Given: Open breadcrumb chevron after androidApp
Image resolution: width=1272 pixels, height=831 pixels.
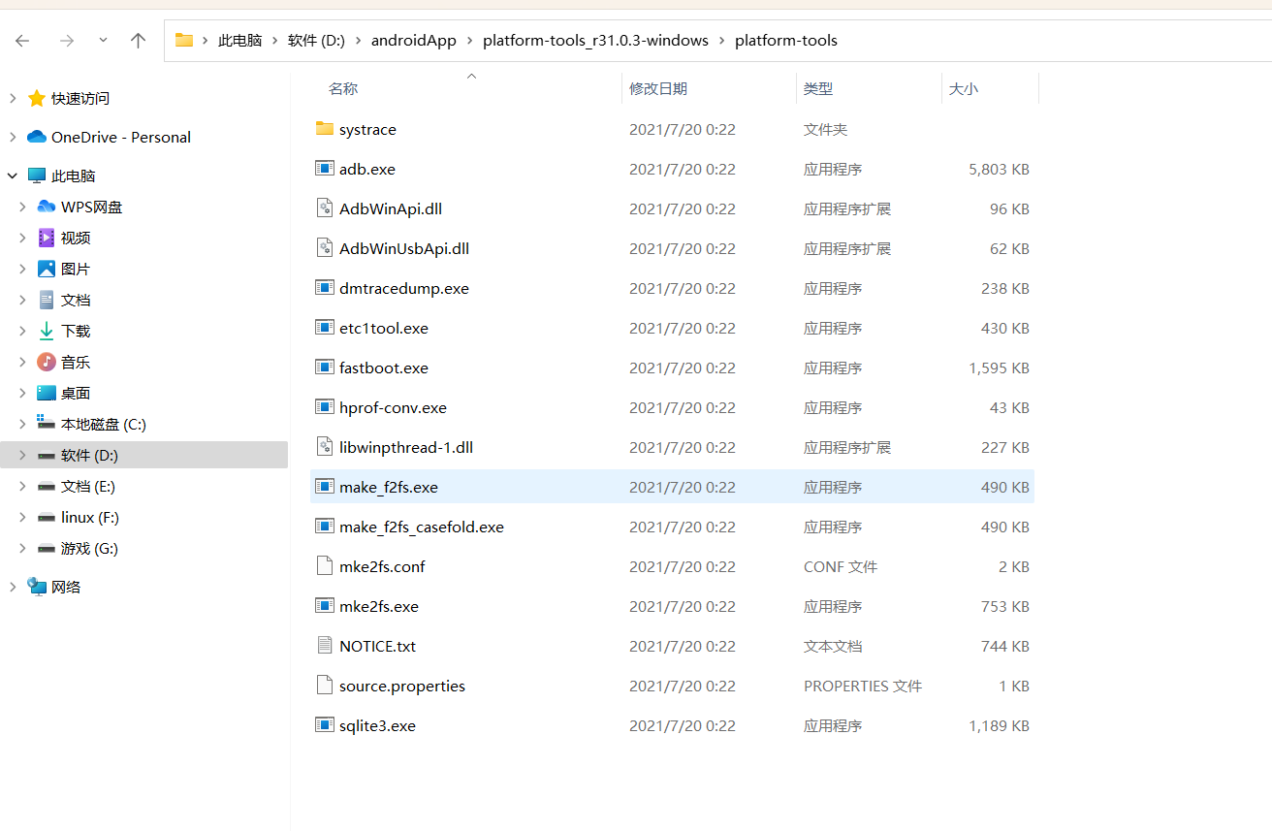Looking at the screenshot, I should click(x=470, y=41).
